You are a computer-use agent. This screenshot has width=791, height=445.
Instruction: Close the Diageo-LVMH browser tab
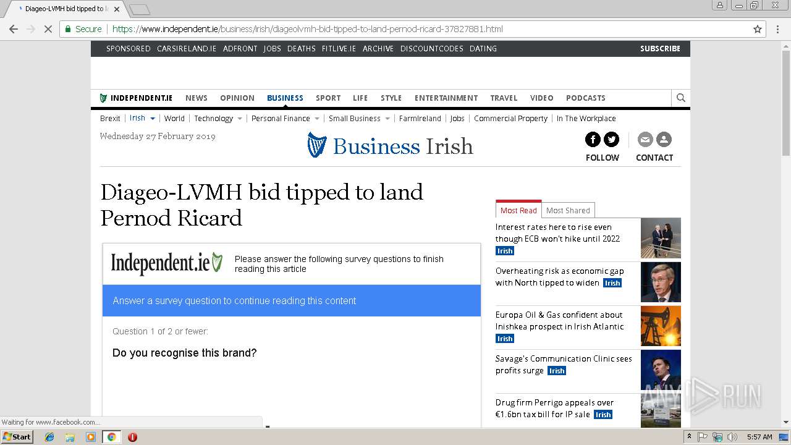tap(117, 9)
